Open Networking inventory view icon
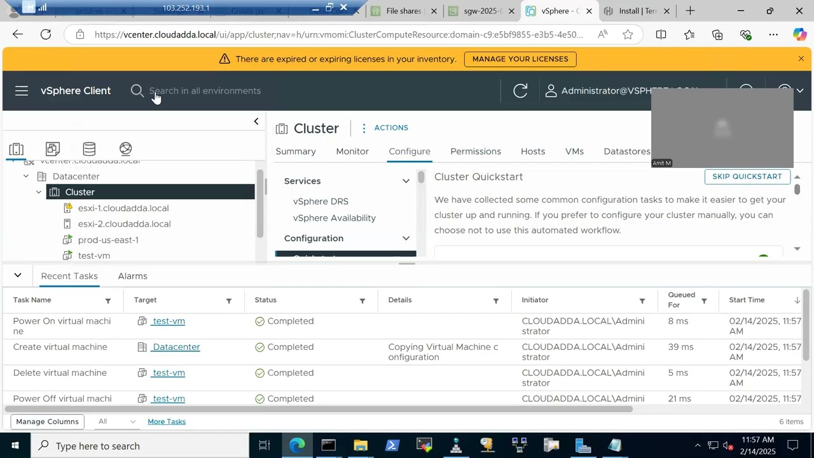 [126, 149]
